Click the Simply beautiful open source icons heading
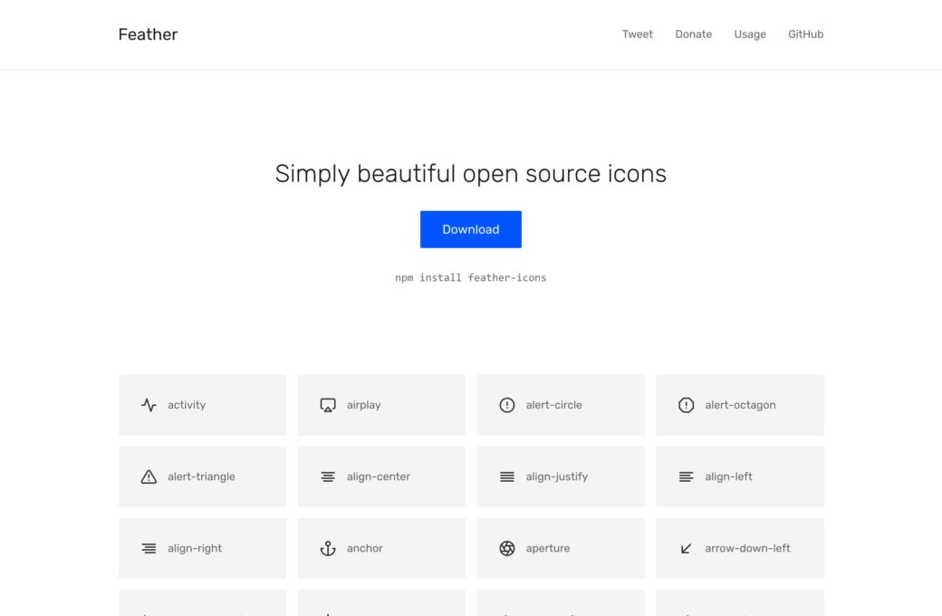This screenshot has height=616, width=942. coord(471,174)
